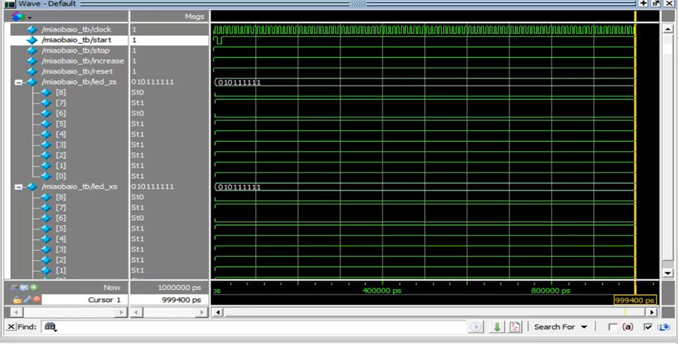Collapse the led_xs signal bus
Screen dimensions: 678x344
click(18, 186)
